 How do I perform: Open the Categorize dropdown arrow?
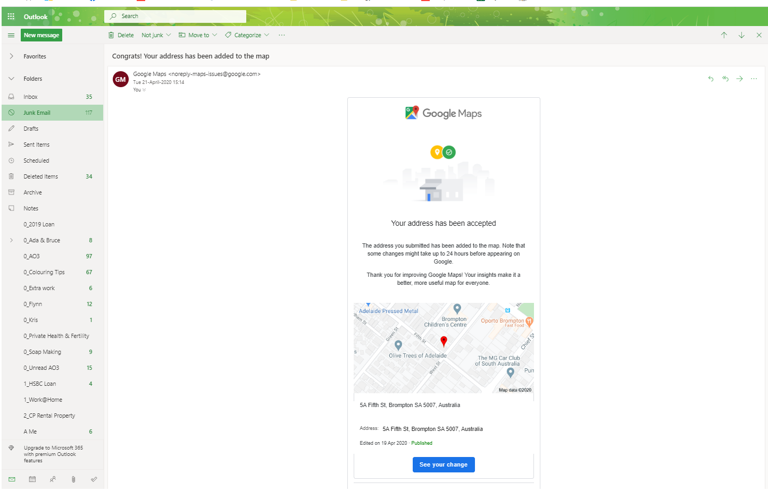267,35
